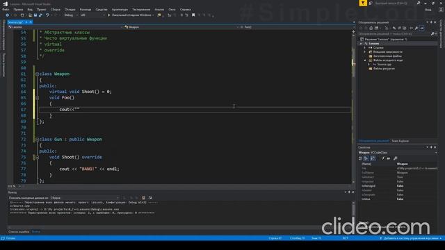
Task: Collapse the class Gun code block
Action: [x=37, y=140]
